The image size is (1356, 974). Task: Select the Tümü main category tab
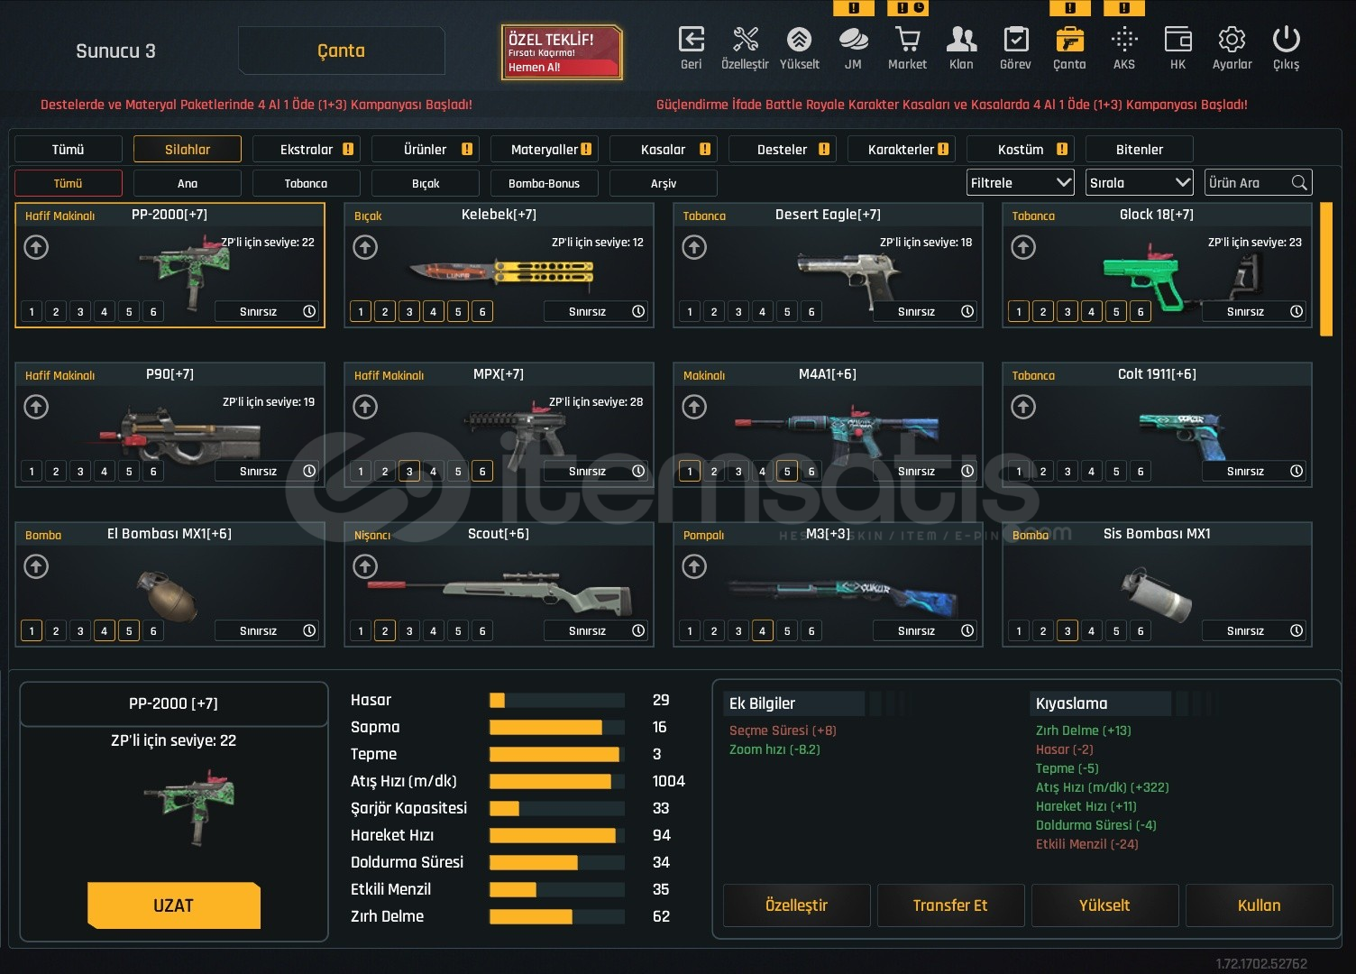coord(69,149)
